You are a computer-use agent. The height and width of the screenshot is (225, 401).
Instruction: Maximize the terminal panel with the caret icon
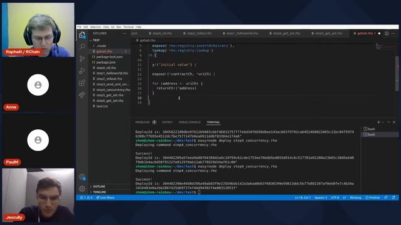tap(388, 122)
